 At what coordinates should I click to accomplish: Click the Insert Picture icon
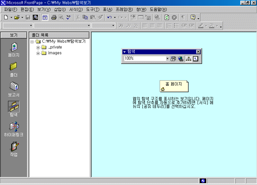(x=148, y=17)
